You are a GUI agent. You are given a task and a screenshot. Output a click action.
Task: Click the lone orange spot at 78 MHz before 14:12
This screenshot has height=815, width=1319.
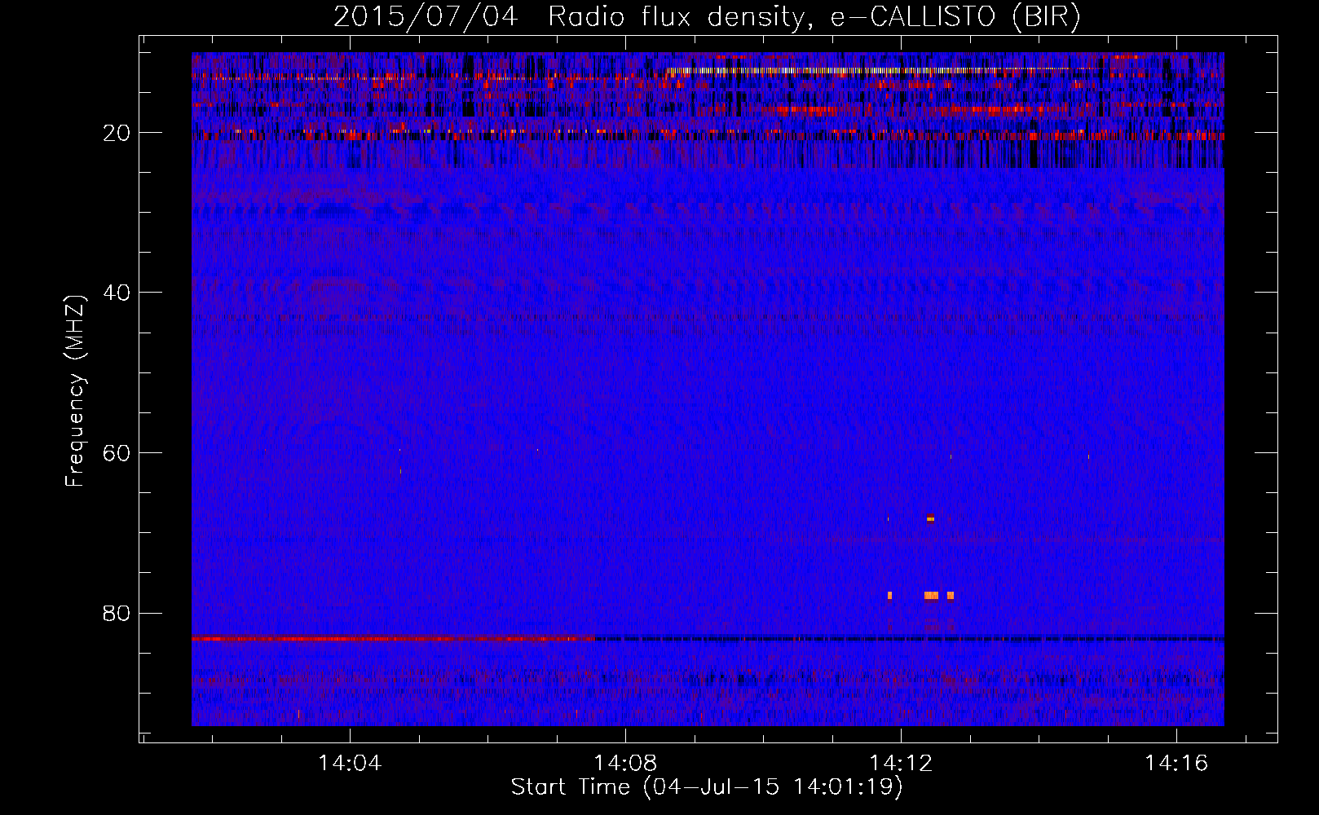(889, 596)
